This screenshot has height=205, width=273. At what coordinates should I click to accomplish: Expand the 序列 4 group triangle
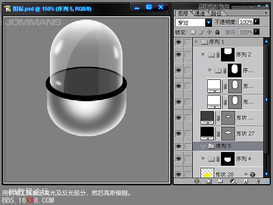coord(203,159)
